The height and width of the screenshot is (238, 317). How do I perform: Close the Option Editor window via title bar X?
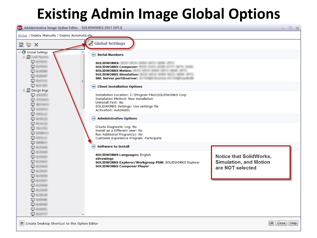coord(298,28)
